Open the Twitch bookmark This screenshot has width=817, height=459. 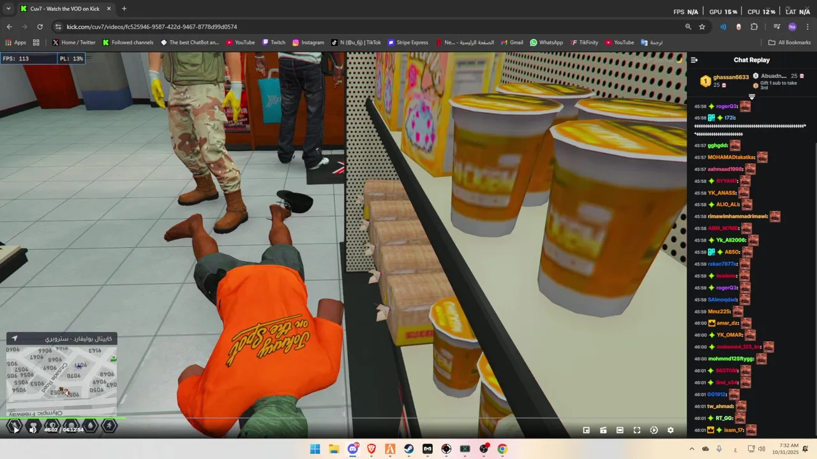click(273, 43)
